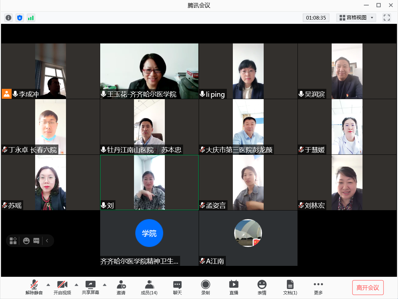This screenshot has width=398, height=299.
Task: Open Emoji (表情) reactions
Action: coord(262,287)
